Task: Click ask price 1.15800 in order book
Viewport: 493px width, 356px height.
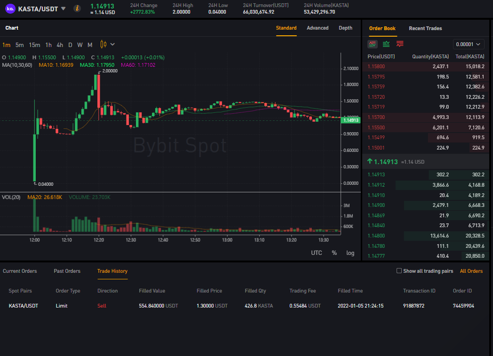Action: pyautogui.click(x=376, y=66)
